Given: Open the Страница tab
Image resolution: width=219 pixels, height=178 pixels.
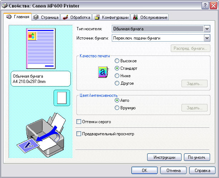Looking at the screenshot, I should pos(46,17).
